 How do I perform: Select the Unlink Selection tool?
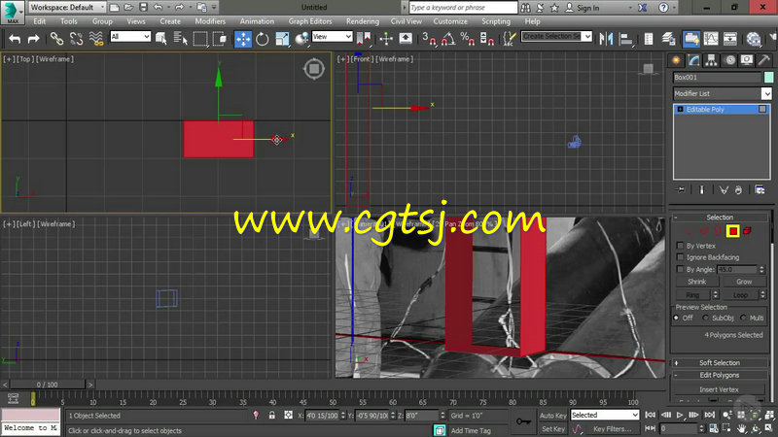tap(76, 39)
